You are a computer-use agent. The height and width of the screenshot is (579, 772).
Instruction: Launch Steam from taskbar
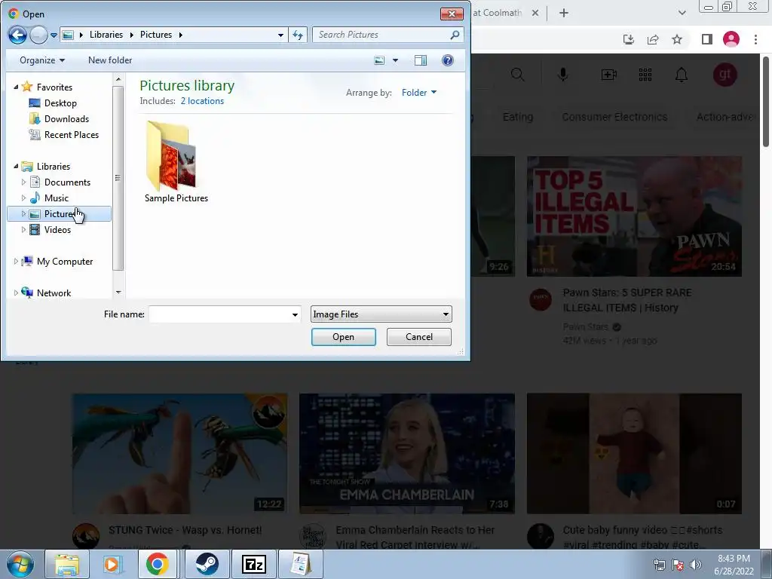coord(207,564)
